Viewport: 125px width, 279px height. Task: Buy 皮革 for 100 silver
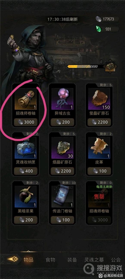click(99, 171)
